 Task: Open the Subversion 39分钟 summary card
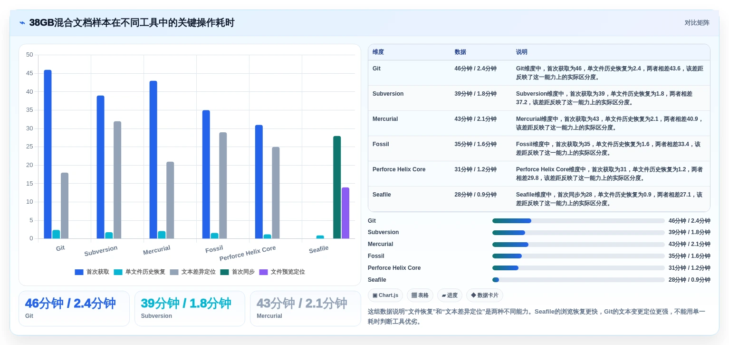tap(190, 308)
